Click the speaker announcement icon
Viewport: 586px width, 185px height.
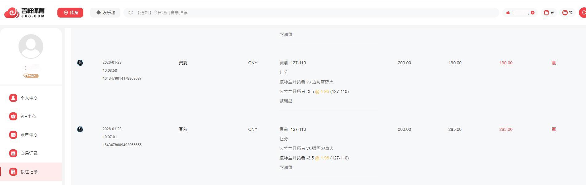coord(131,13)
